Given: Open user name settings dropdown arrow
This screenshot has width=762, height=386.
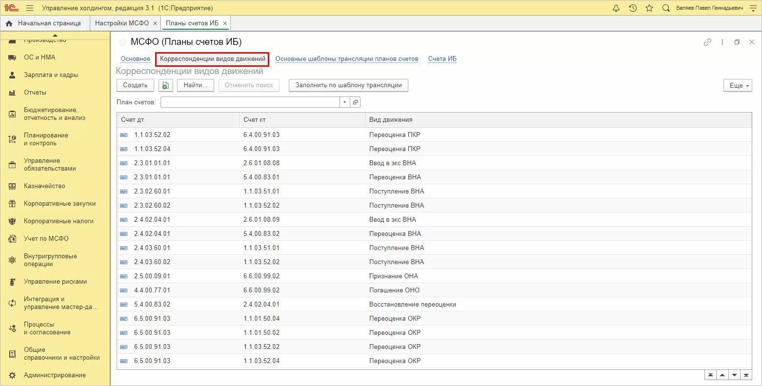Looking at the screenshot, I should tap(753, 8).
